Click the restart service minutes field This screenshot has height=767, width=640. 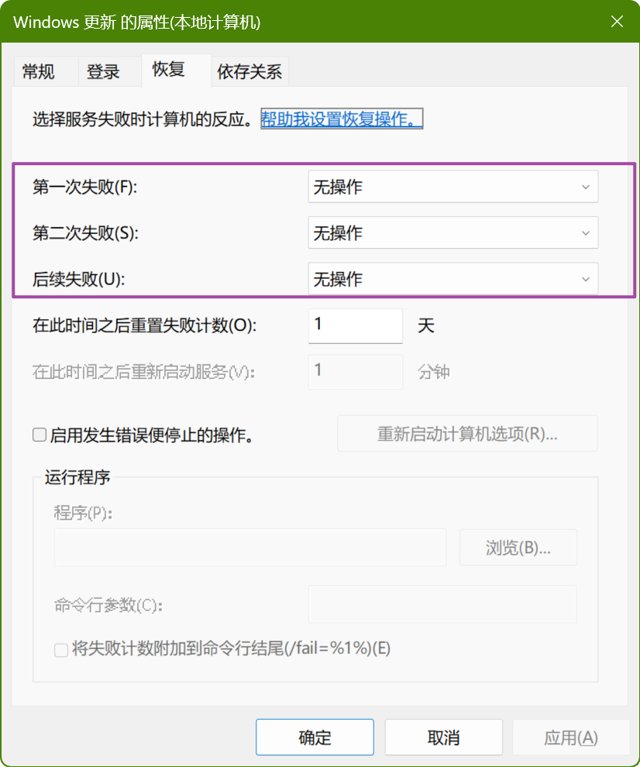(355, 372)
